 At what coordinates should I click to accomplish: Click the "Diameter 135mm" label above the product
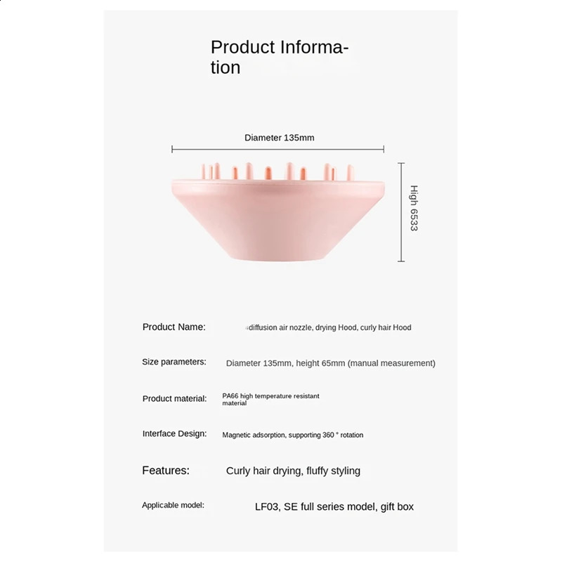coord(279,138)
